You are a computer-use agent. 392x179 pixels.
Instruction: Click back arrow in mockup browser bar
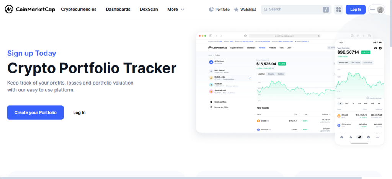coord(217,36)
